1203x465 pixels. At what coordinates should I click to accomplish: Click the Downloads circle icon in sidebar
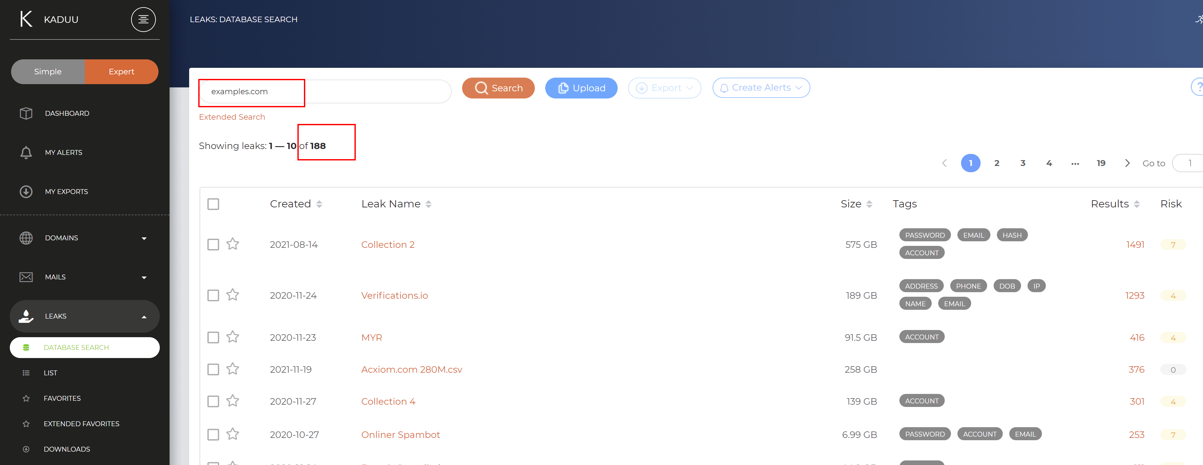pyautogui.click(x=26, y=449)
